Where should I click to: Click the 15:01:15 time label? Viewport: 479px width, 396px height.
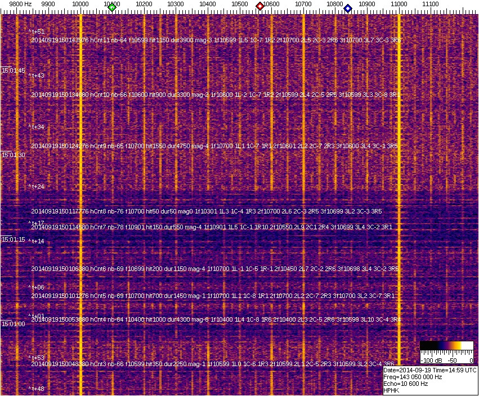[x=14, y=239]
